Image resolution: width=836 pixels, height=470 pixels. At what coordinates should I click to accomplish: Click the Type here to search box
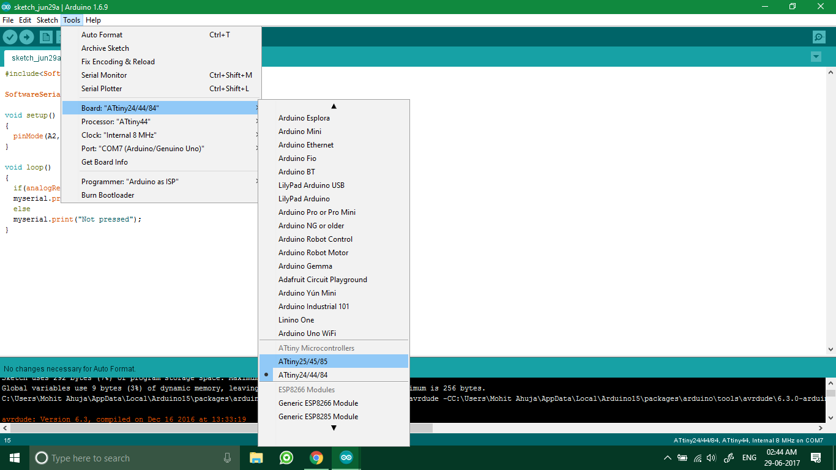tap(135, 458)
